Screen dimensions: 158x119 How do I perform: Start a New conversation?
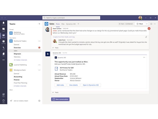[60, 99]
